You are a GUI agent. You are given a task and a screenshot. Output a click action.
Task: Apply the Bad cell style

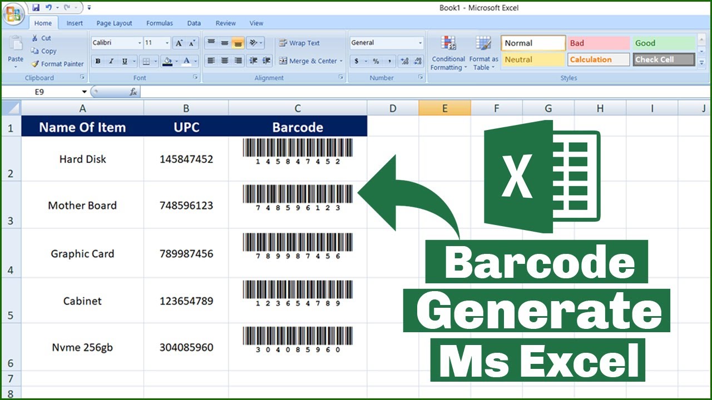[x=599, y=43]
